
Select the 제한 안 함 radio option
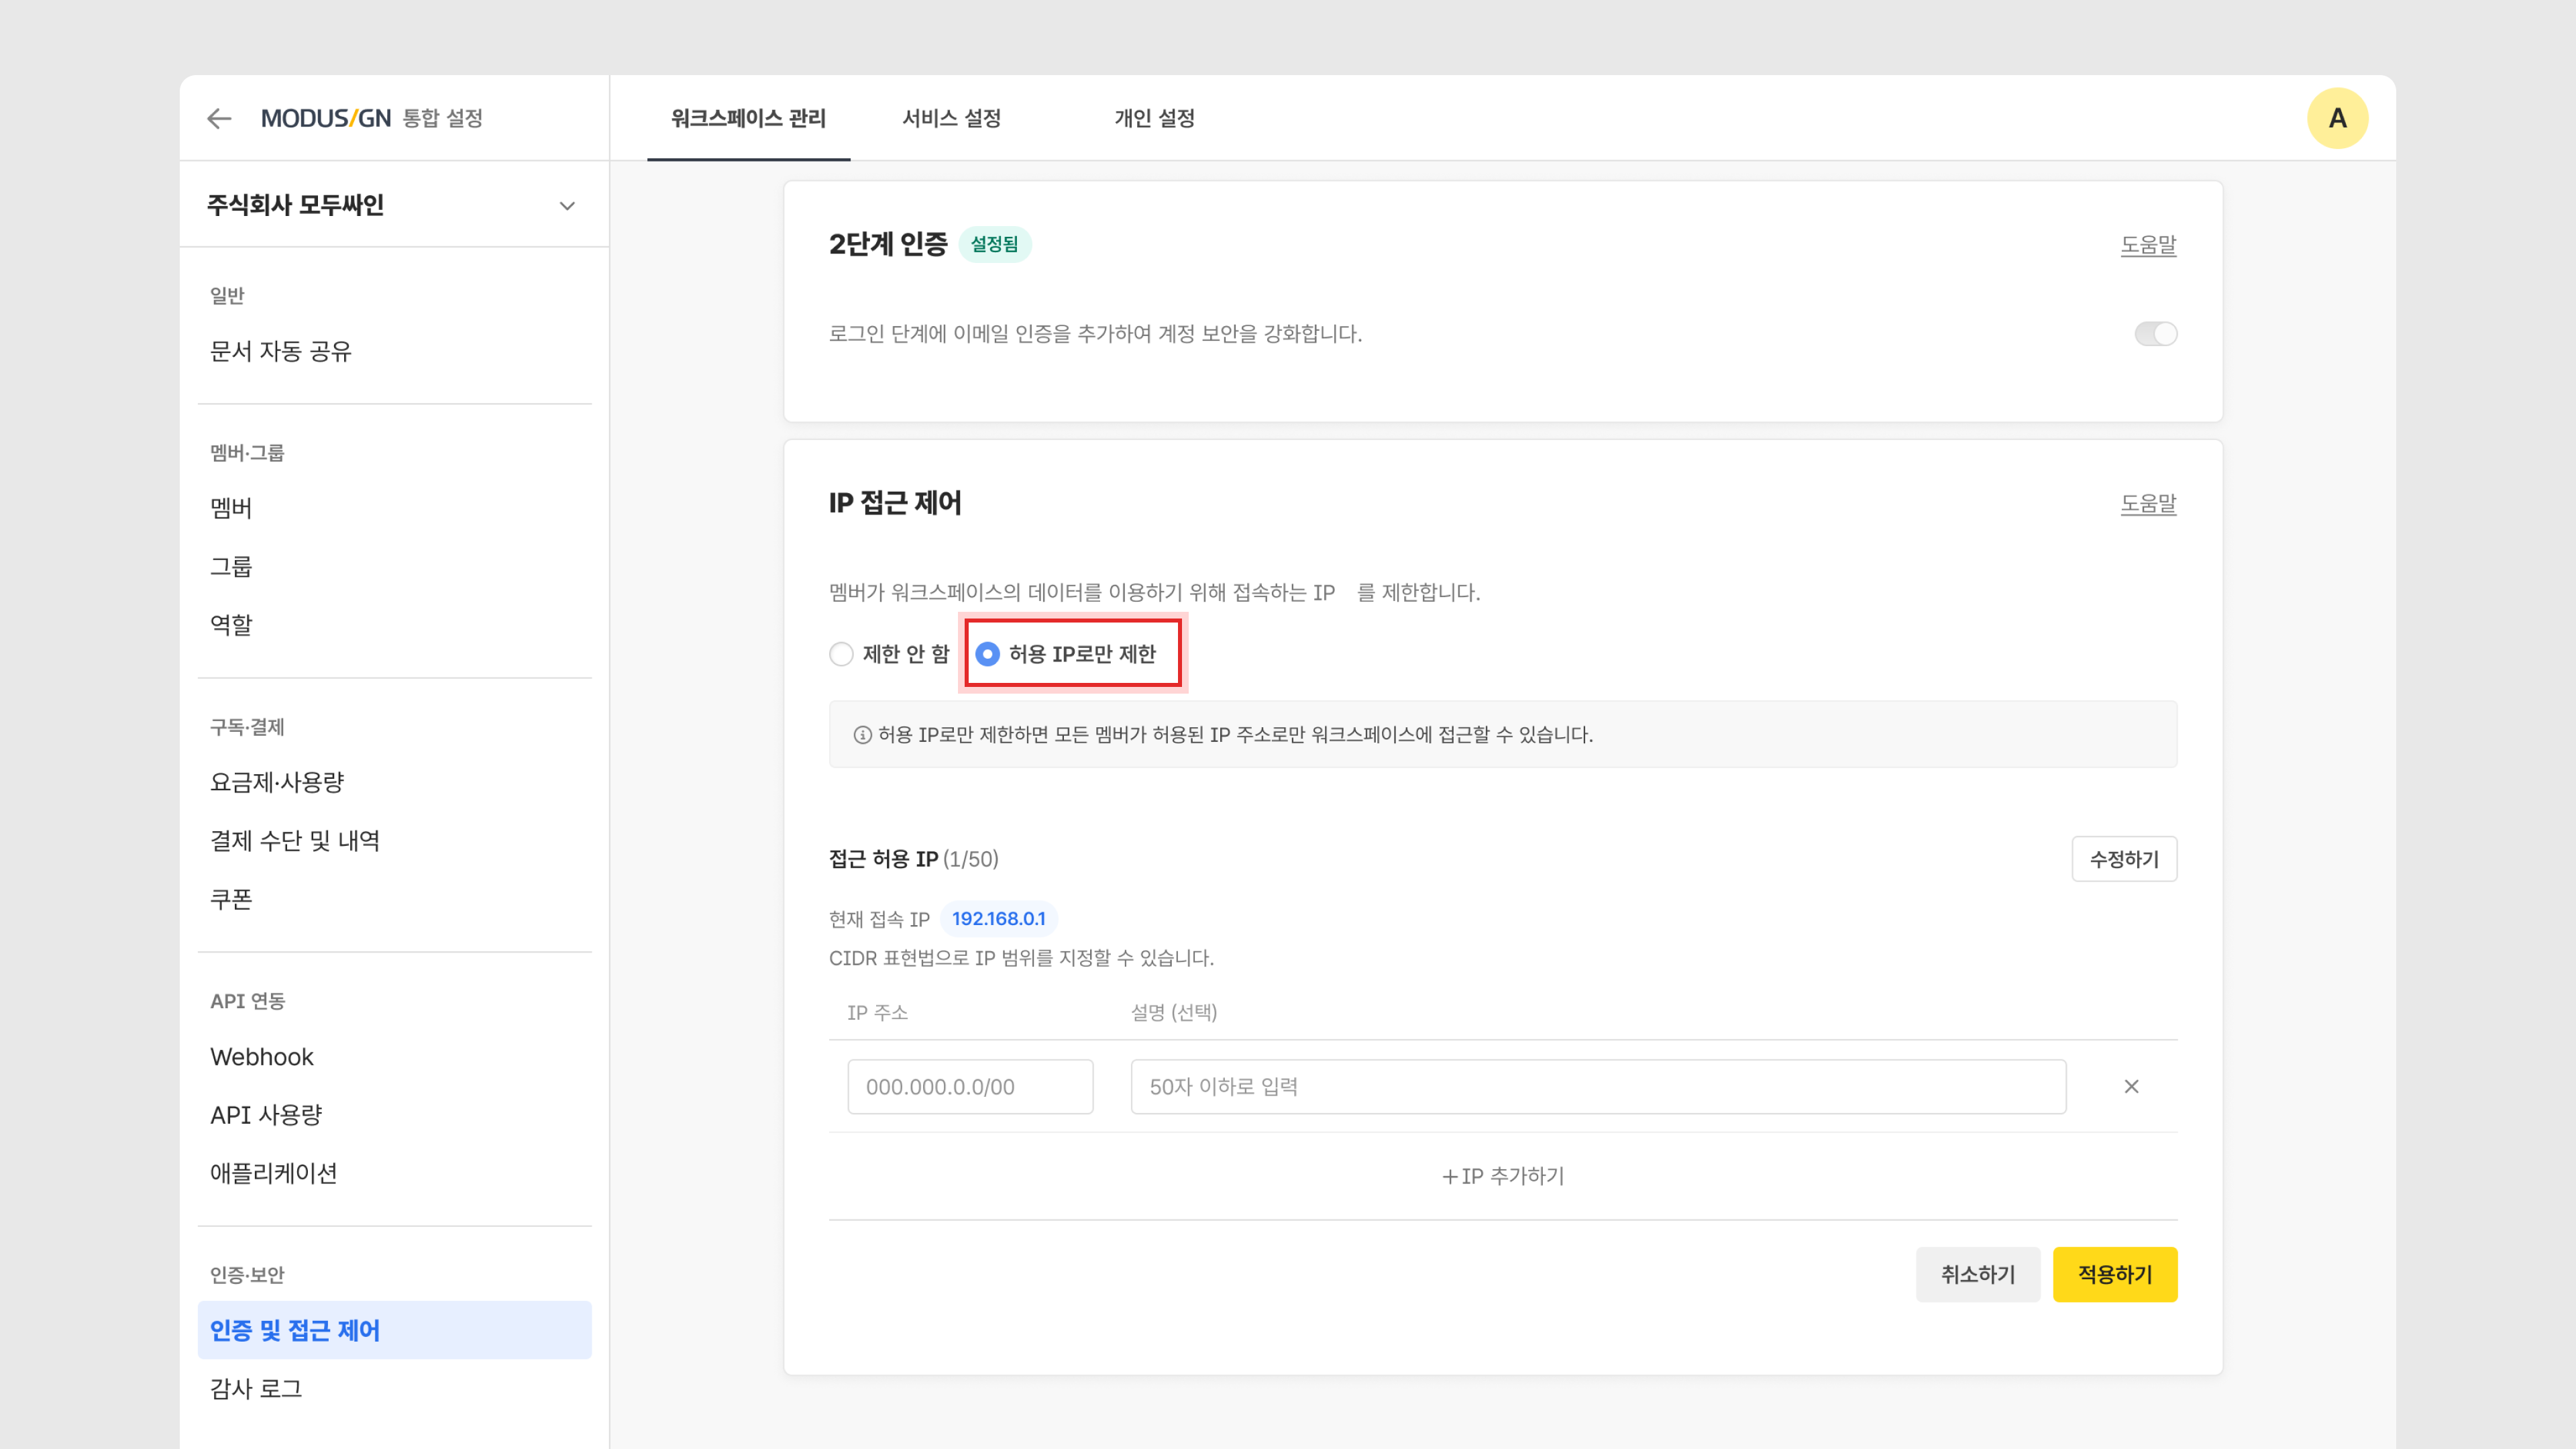point(842,654)
